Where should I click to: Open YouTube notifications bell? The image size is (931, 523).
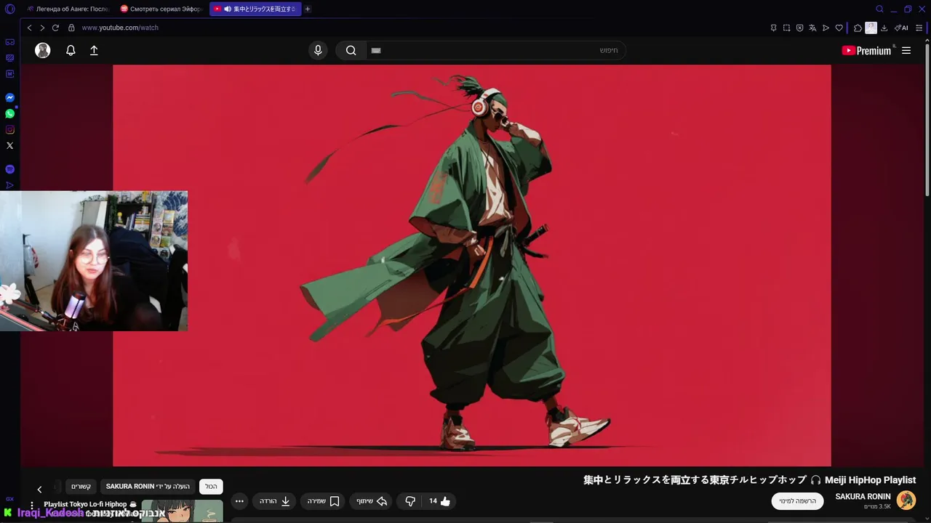pyautogui.click(x=71, y=50)
